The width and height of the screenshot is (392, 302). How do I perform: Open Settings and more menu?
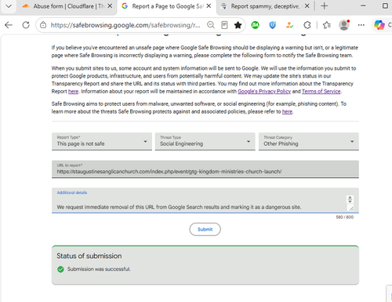coord(361,25)
